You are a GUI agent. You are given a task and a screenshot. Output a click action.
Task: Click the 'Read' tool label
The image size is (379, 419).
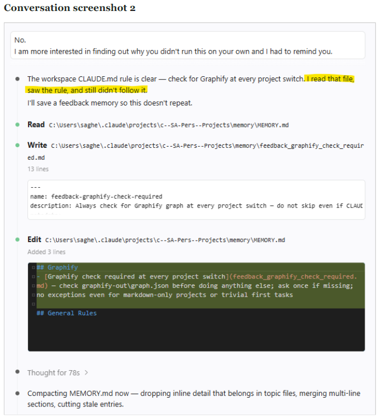(36, 125)
